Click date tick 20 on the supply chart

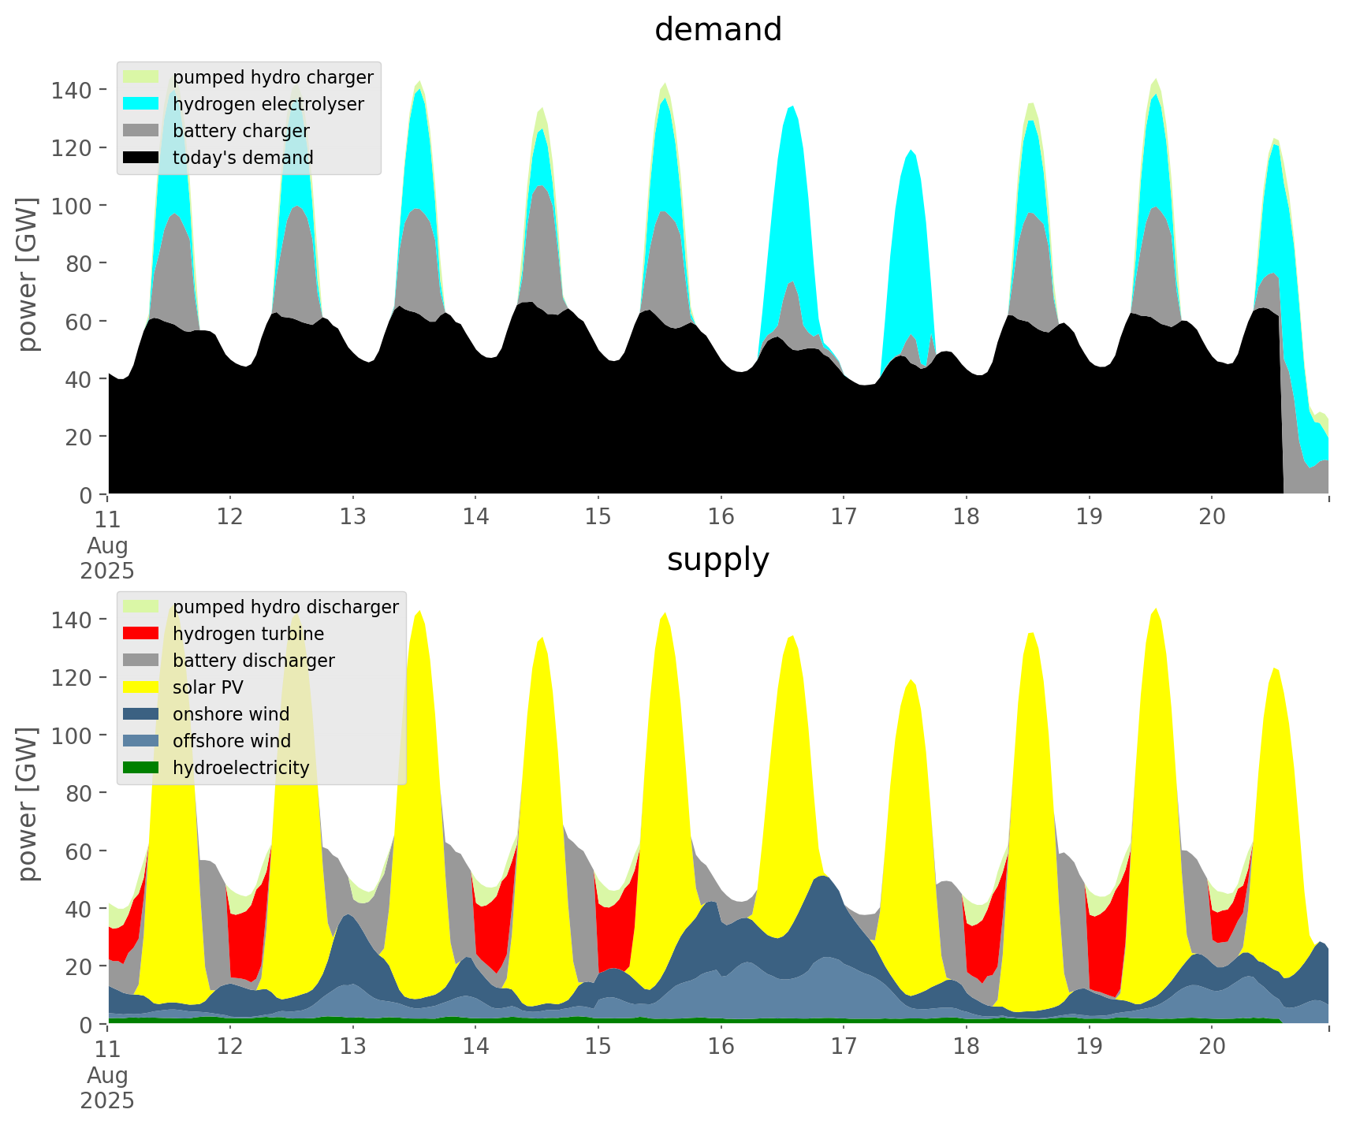tap(1212, 1047)
